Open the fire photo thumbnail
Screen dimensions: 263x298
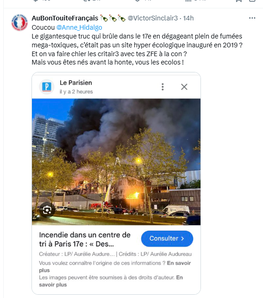tap(116, 162)
